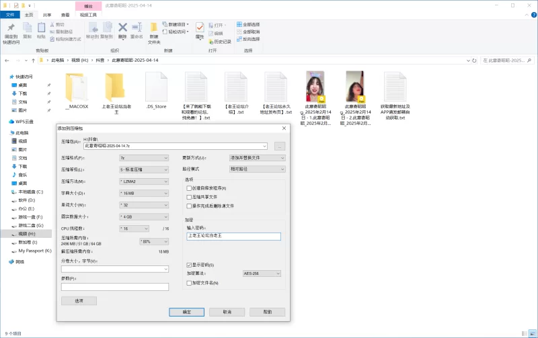Viewport: 538px width, 338px height.
Task: Click the New folder (新建文件夹) icon
Action: point(154,28)
